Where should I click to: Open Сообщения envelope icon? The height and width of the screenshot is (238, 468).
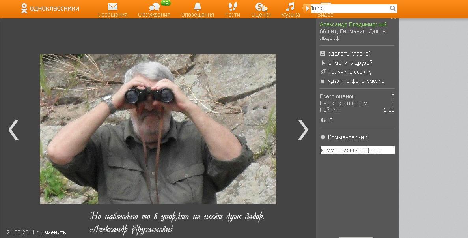(113, 7)
